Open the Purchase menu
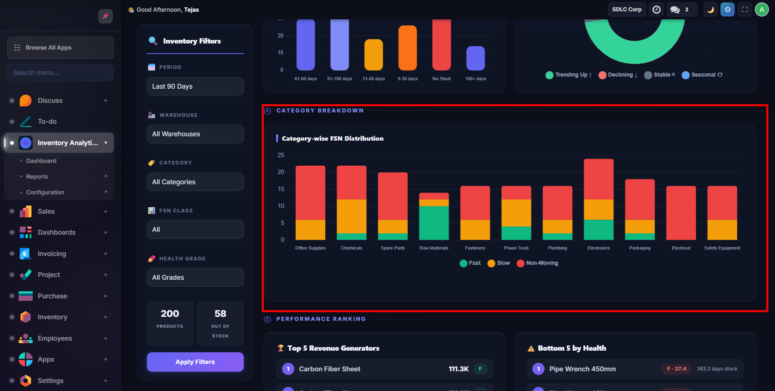775x391 pixels. click(52, 296)
